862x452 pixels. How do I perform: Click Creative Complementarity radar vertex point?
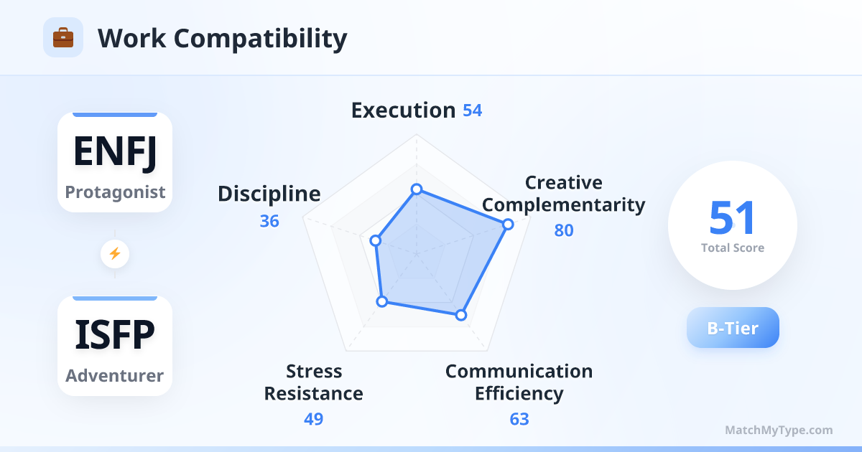coord(508,225)
